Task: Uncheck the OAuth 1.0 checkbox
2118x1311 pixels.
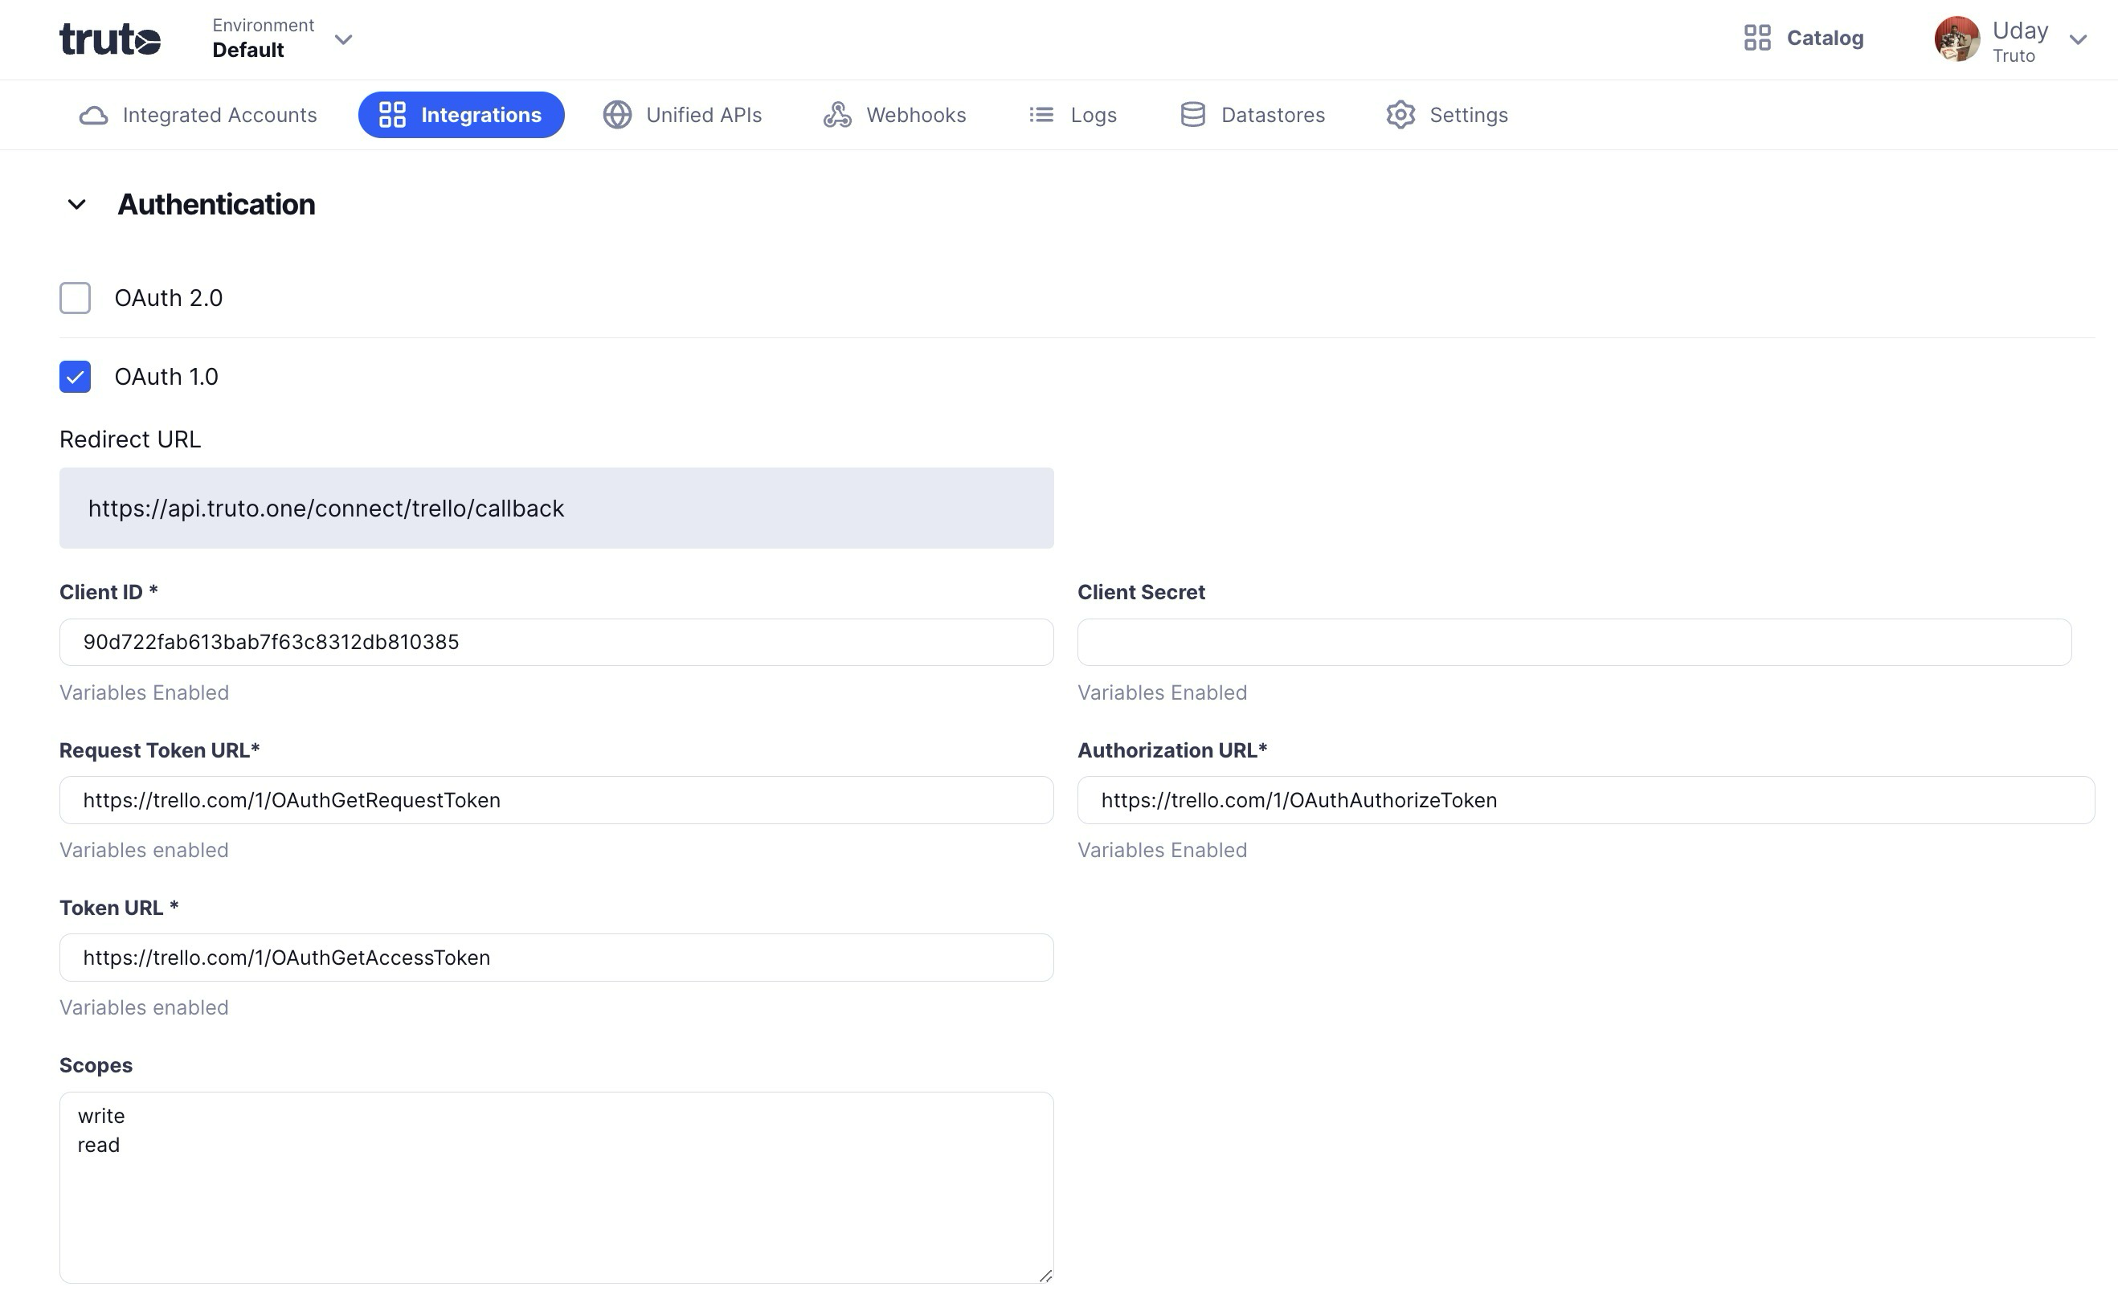Action: click(76, 376)
